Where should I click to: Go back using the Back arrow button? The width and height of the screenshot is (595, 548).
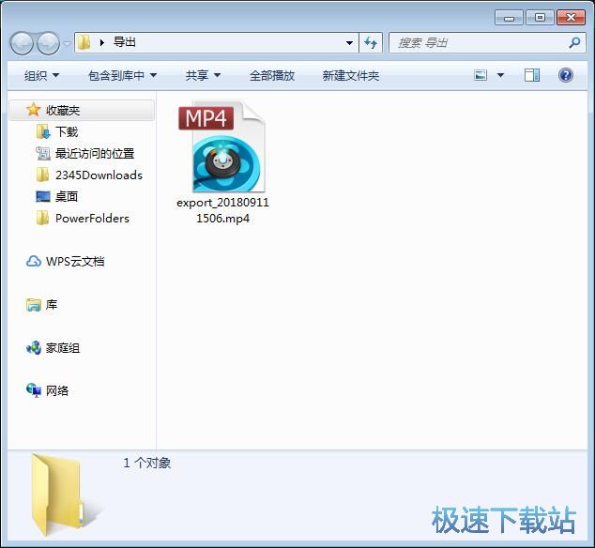coord(22,43)
